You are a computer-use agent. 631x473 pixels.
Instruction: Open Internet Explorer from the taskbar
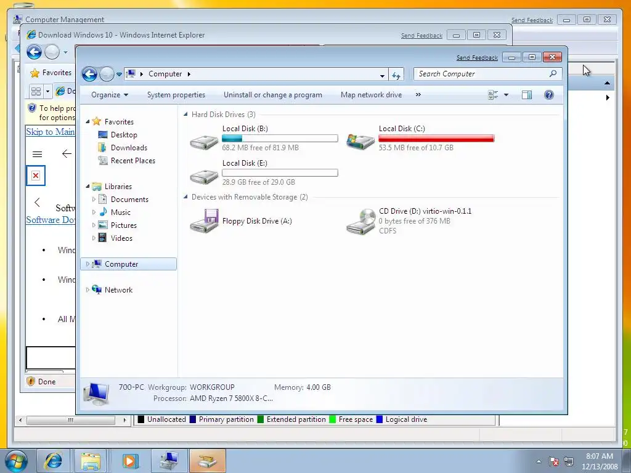tap(54, 461)
